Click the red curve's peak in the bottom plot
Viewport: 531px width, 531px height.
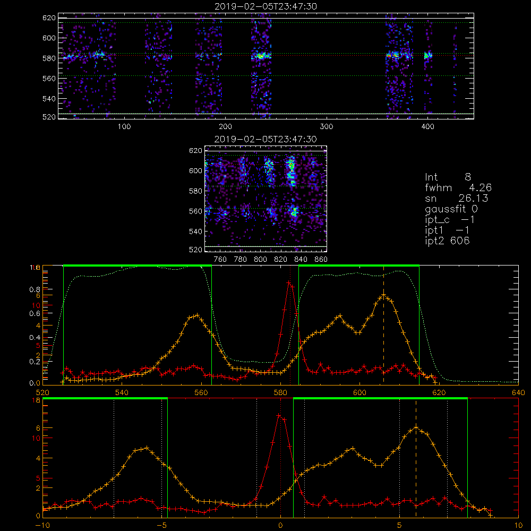point(279,415)
